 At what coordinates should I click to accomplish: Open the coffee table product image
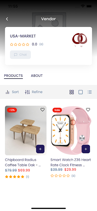pos(26,130)
